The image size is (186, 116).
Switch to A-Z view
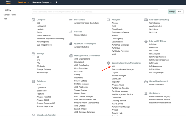coord(179,11)
